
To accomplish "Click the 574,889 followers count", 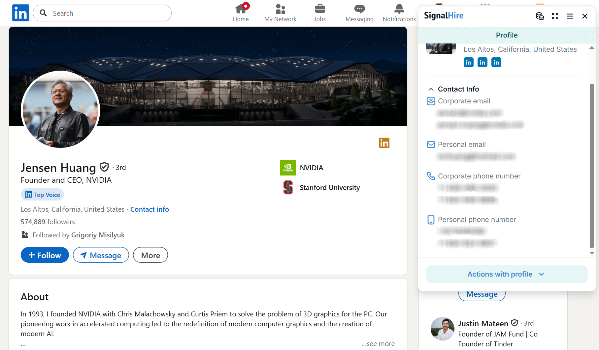I will pyautogui.click(x=48, y=222).
